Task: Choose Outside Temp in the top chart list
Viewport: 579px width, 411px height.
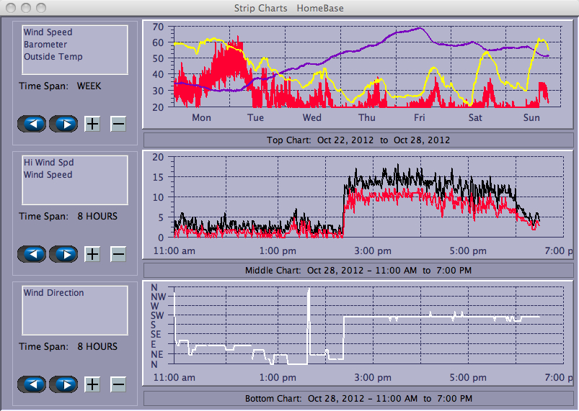Action: click(53, 57)
